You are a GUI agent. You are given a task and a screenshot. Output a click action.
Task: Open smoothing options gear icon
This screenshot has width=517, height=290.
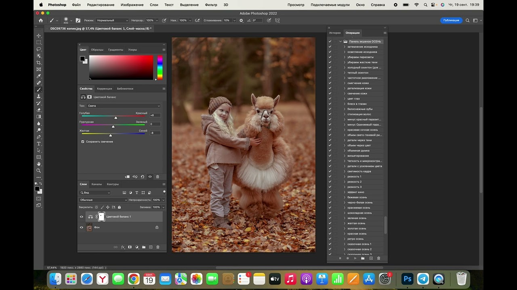(242, 20)
